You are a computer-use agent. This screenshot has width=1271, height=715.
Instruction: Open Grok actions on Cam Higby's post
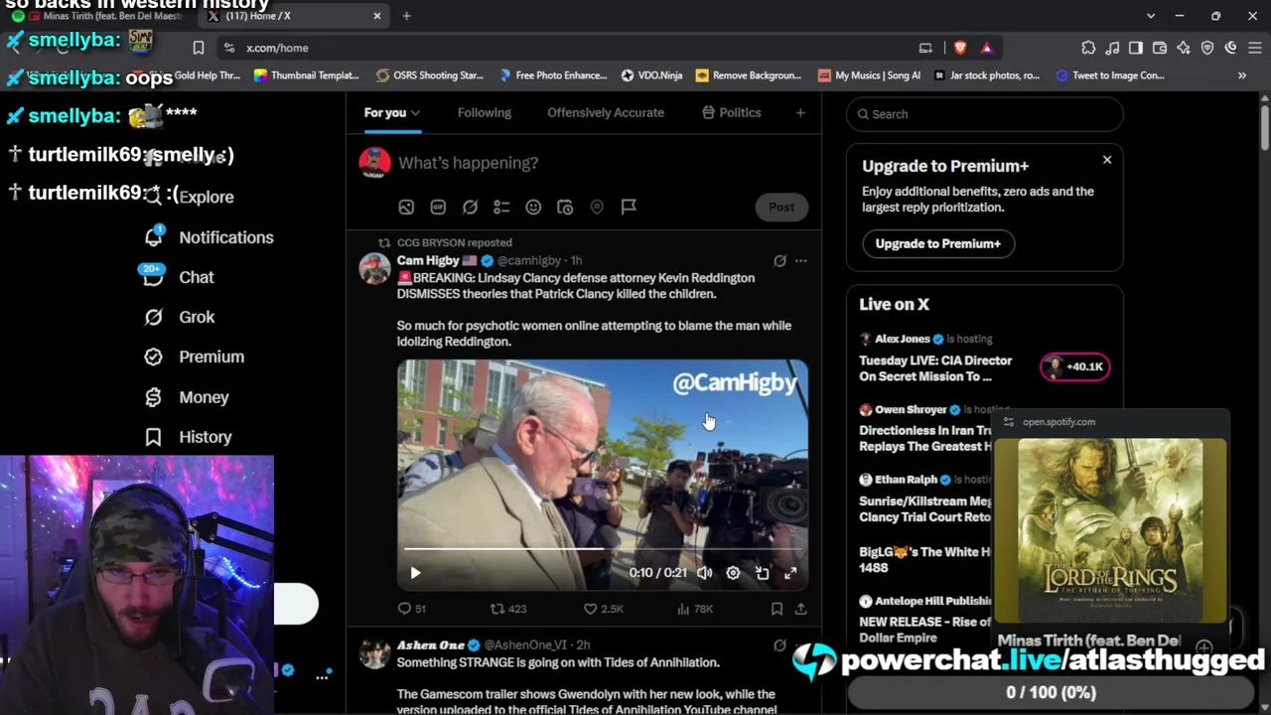(x=779, y=261)
